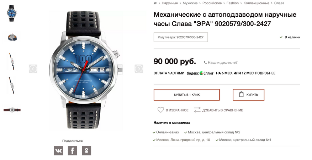Share the product on Odnoklassniki
Viewport: 312px width, 160px height.
click(86, 151)
